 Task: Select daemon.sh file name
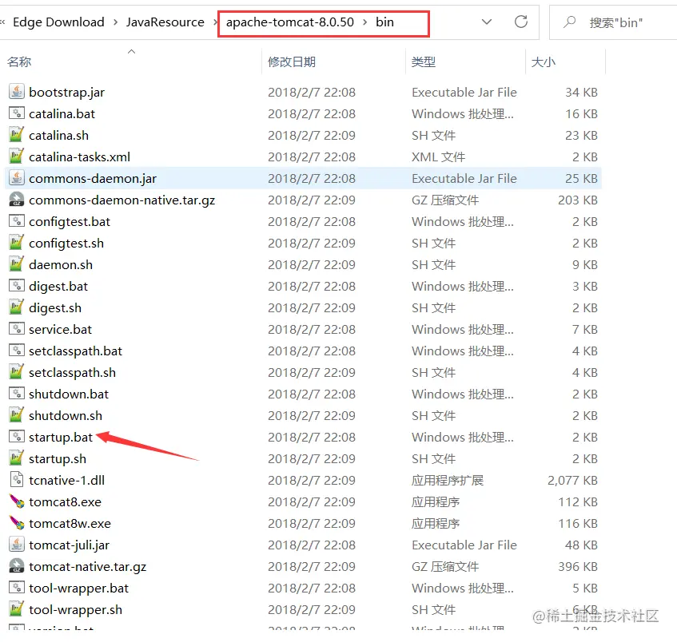(x=61, y=264)
